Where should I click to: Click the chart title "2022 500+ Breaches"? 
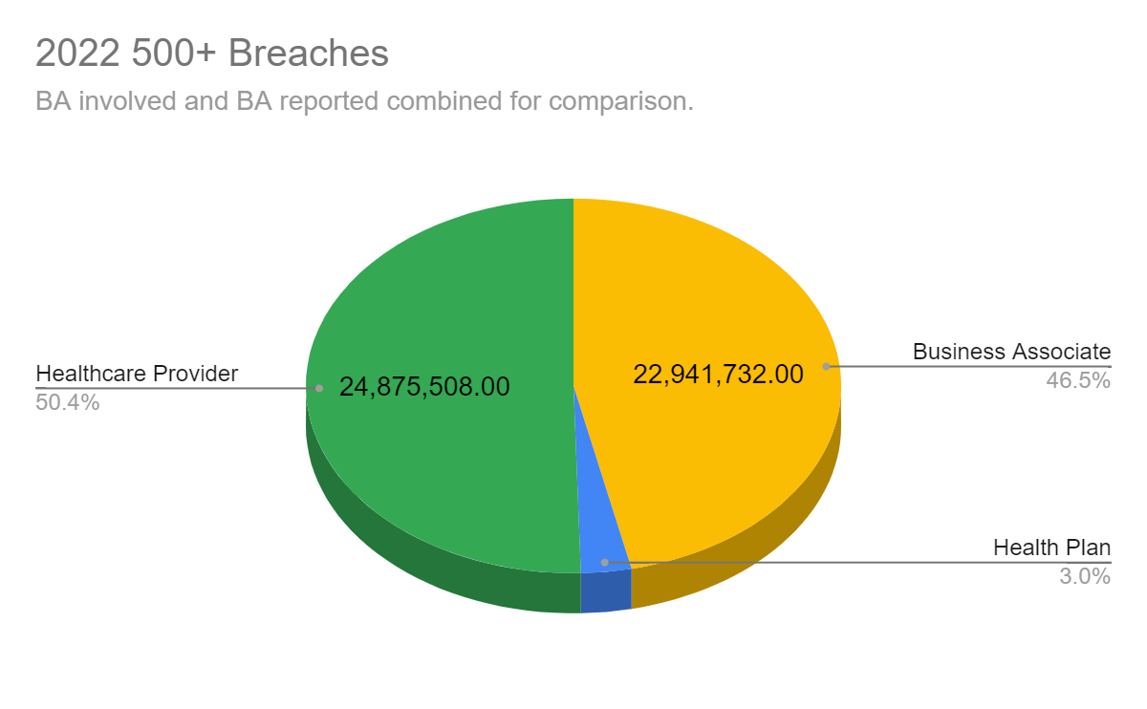coord(212,54)
